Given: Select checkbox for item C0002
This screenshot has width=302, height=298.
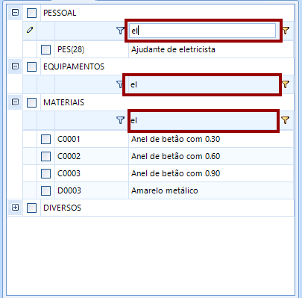Looking at the screenshot, I should [46, 156].
